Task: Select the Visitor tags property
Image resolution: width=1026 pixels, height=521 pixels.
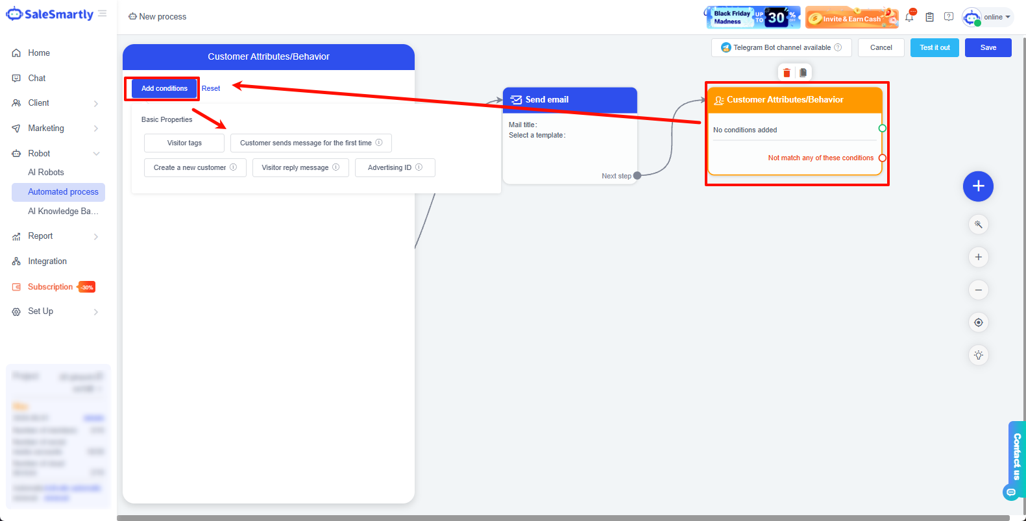Action: pos(184,143)
